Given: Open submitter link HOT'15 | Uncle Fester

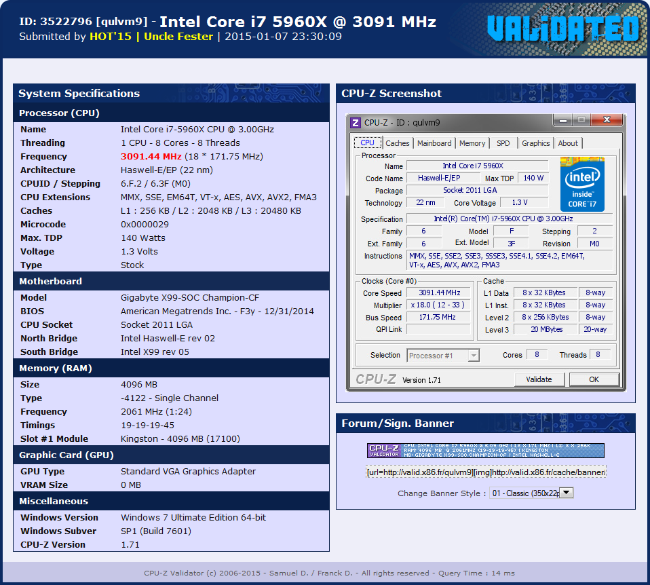Looking at the screenshot, I should (151, 37).
